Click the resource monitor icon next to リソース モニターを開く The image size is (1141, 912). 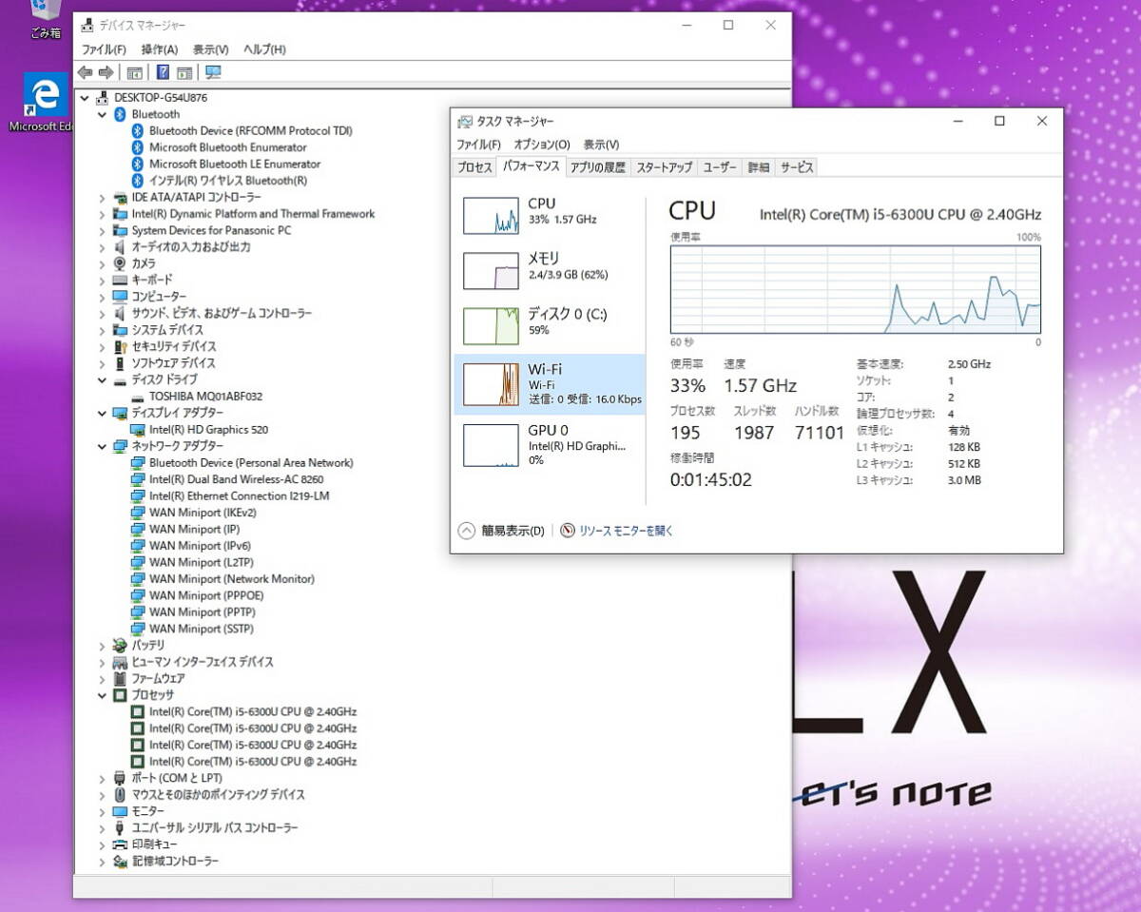pyautogui.click(x=568, y=531)
